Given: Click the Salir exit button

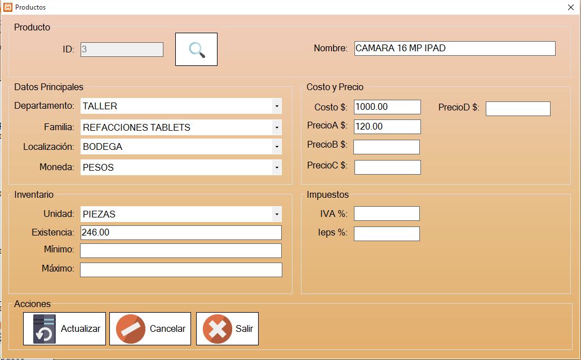Looking at the screenshot, I should click(227, 328).
